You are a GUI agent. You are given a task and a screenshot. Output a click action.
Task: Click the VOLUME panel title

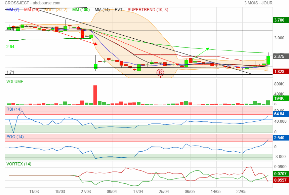(x=15, y=82)
